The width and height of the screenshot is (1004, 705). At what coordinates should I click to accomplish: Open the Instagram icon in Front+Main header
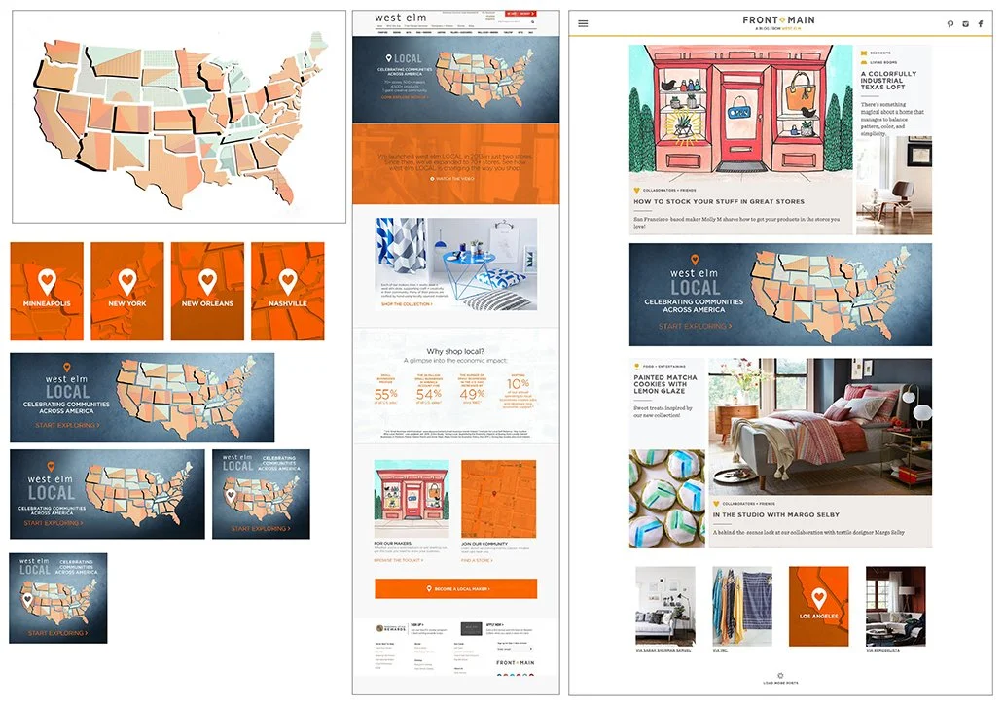966,23
